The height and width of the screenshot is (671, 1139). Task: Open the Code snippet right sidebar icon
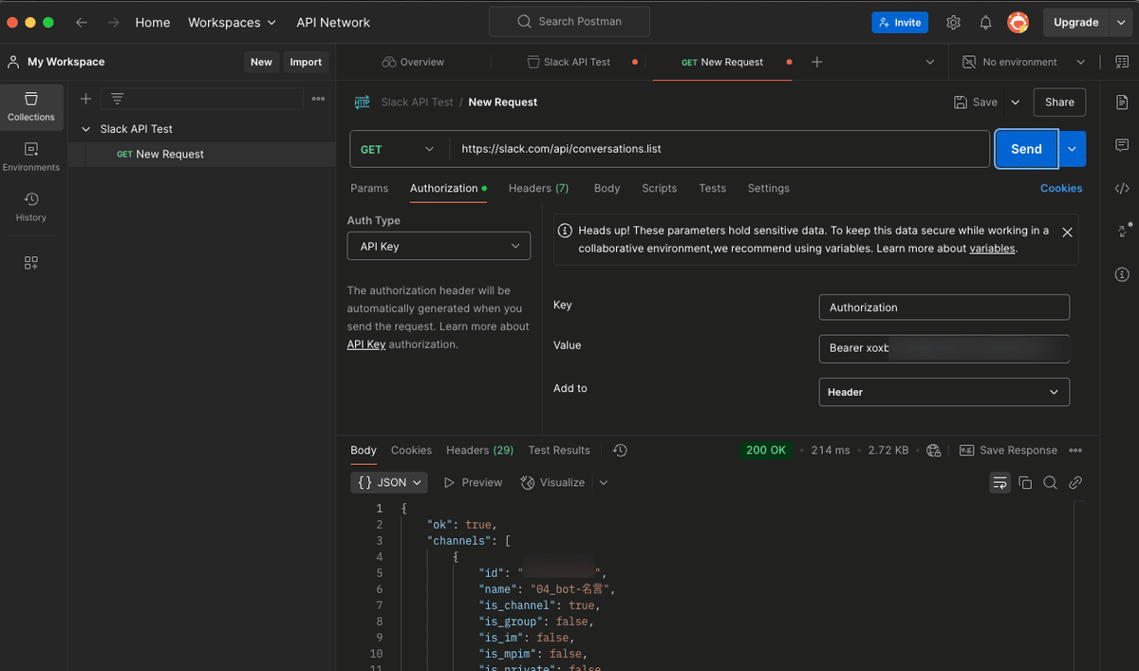[x=1122, y=188]
